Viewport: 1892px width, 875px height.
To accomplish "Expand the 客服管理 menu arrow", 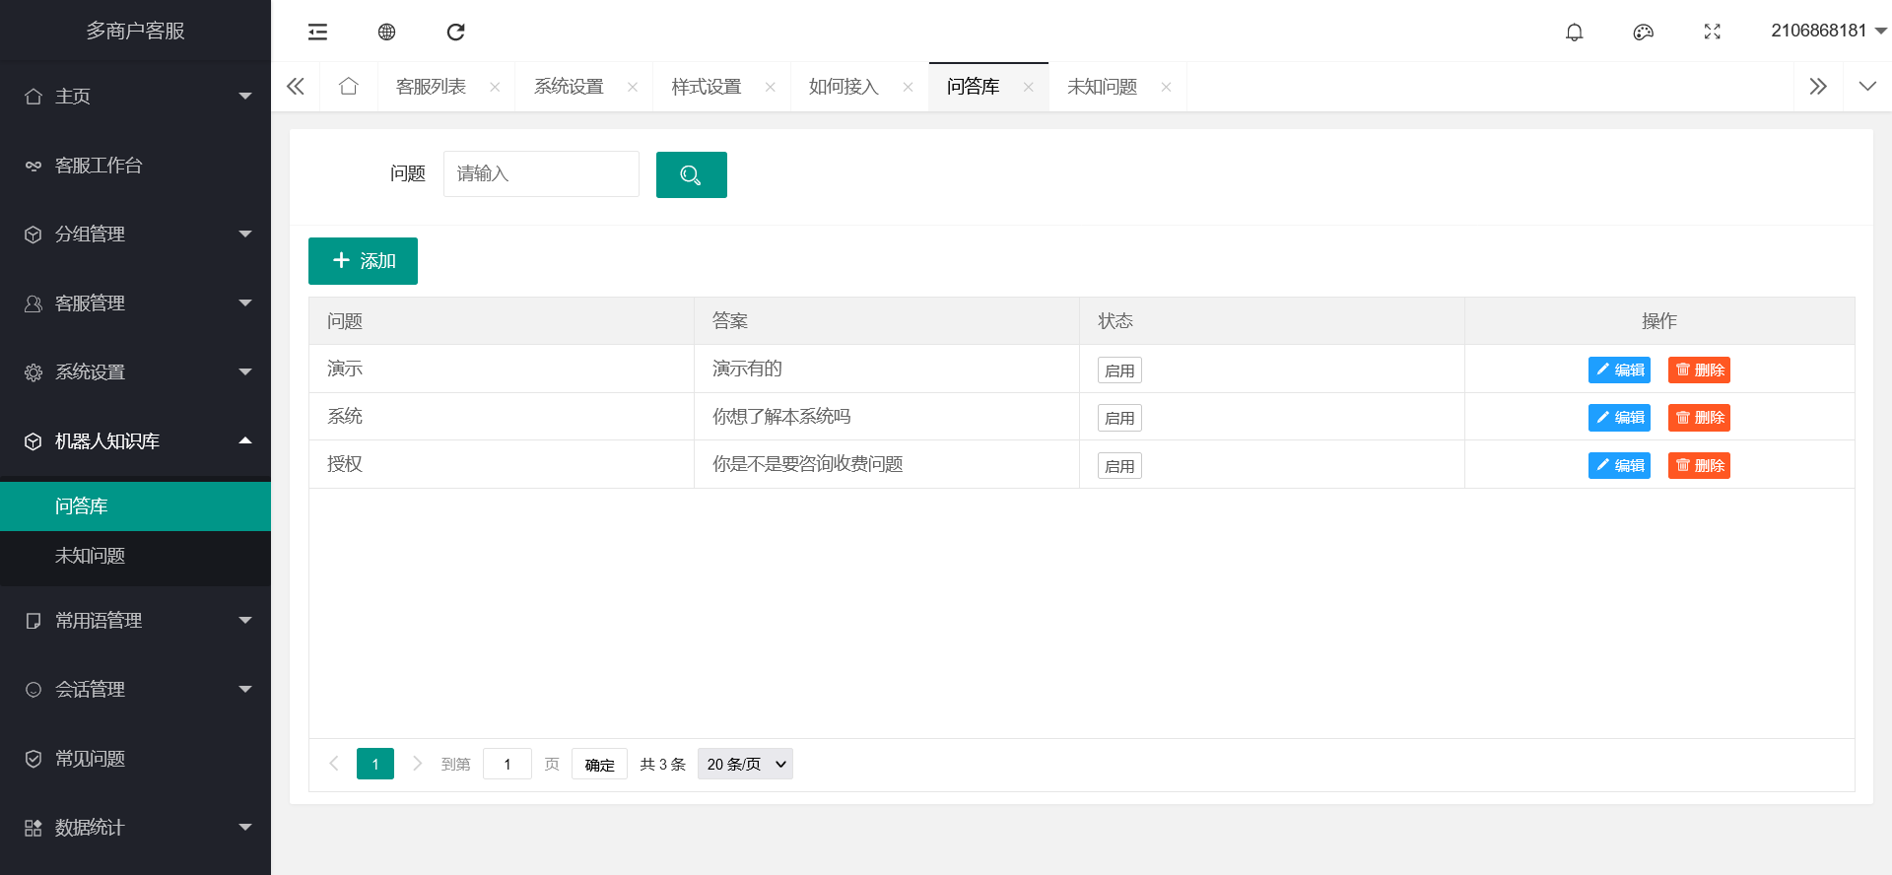I will point(245,303).
